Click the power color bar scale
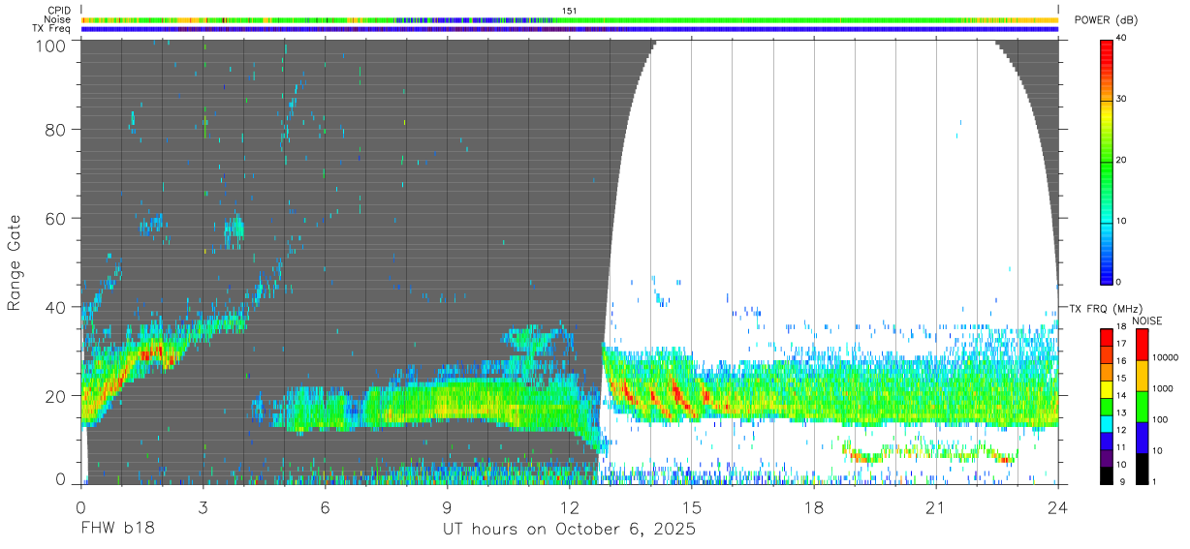 1107,161
